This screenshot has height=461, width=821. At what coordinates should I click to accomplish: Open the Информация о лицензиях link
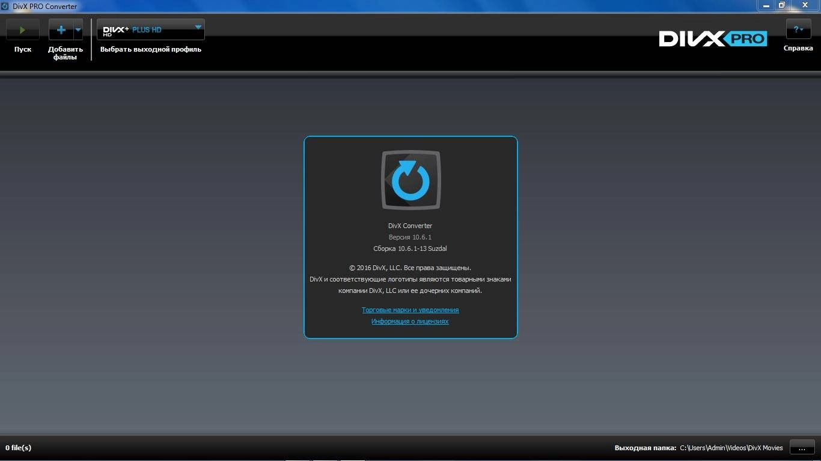pos(410,321)
